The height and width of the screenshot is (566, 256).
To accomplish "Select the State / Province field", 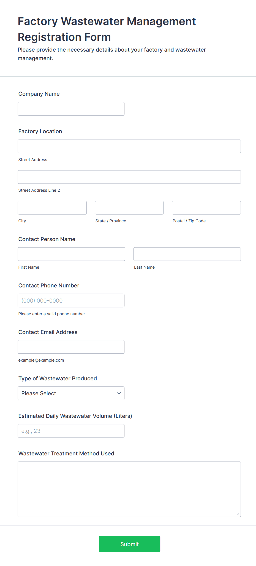I will pyautogui.click(x=129, y=208).
